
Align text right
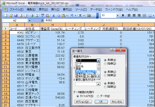point(139,16)
